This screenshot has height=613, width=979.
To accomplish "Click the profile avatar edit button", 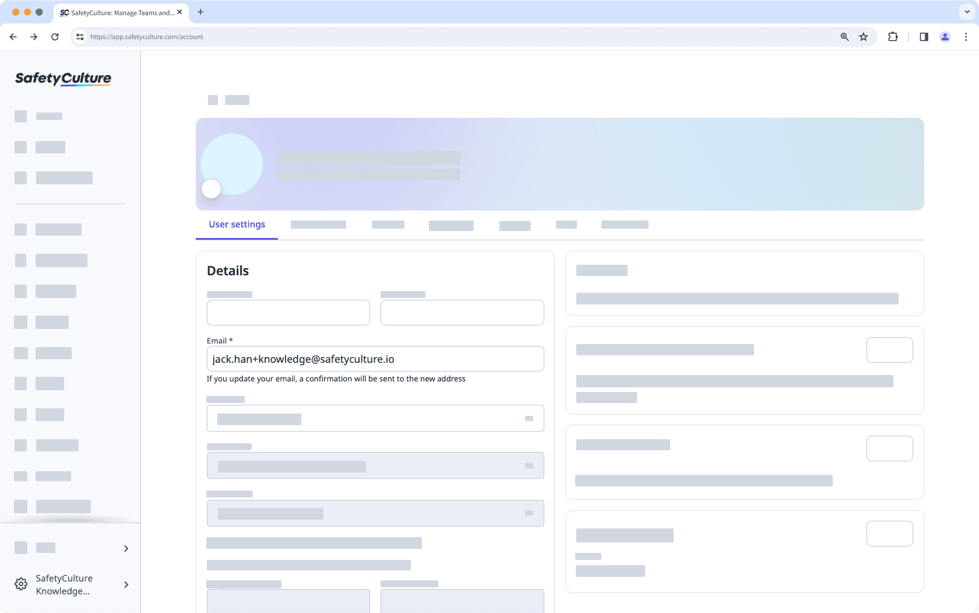I will (x=211, y=188).
